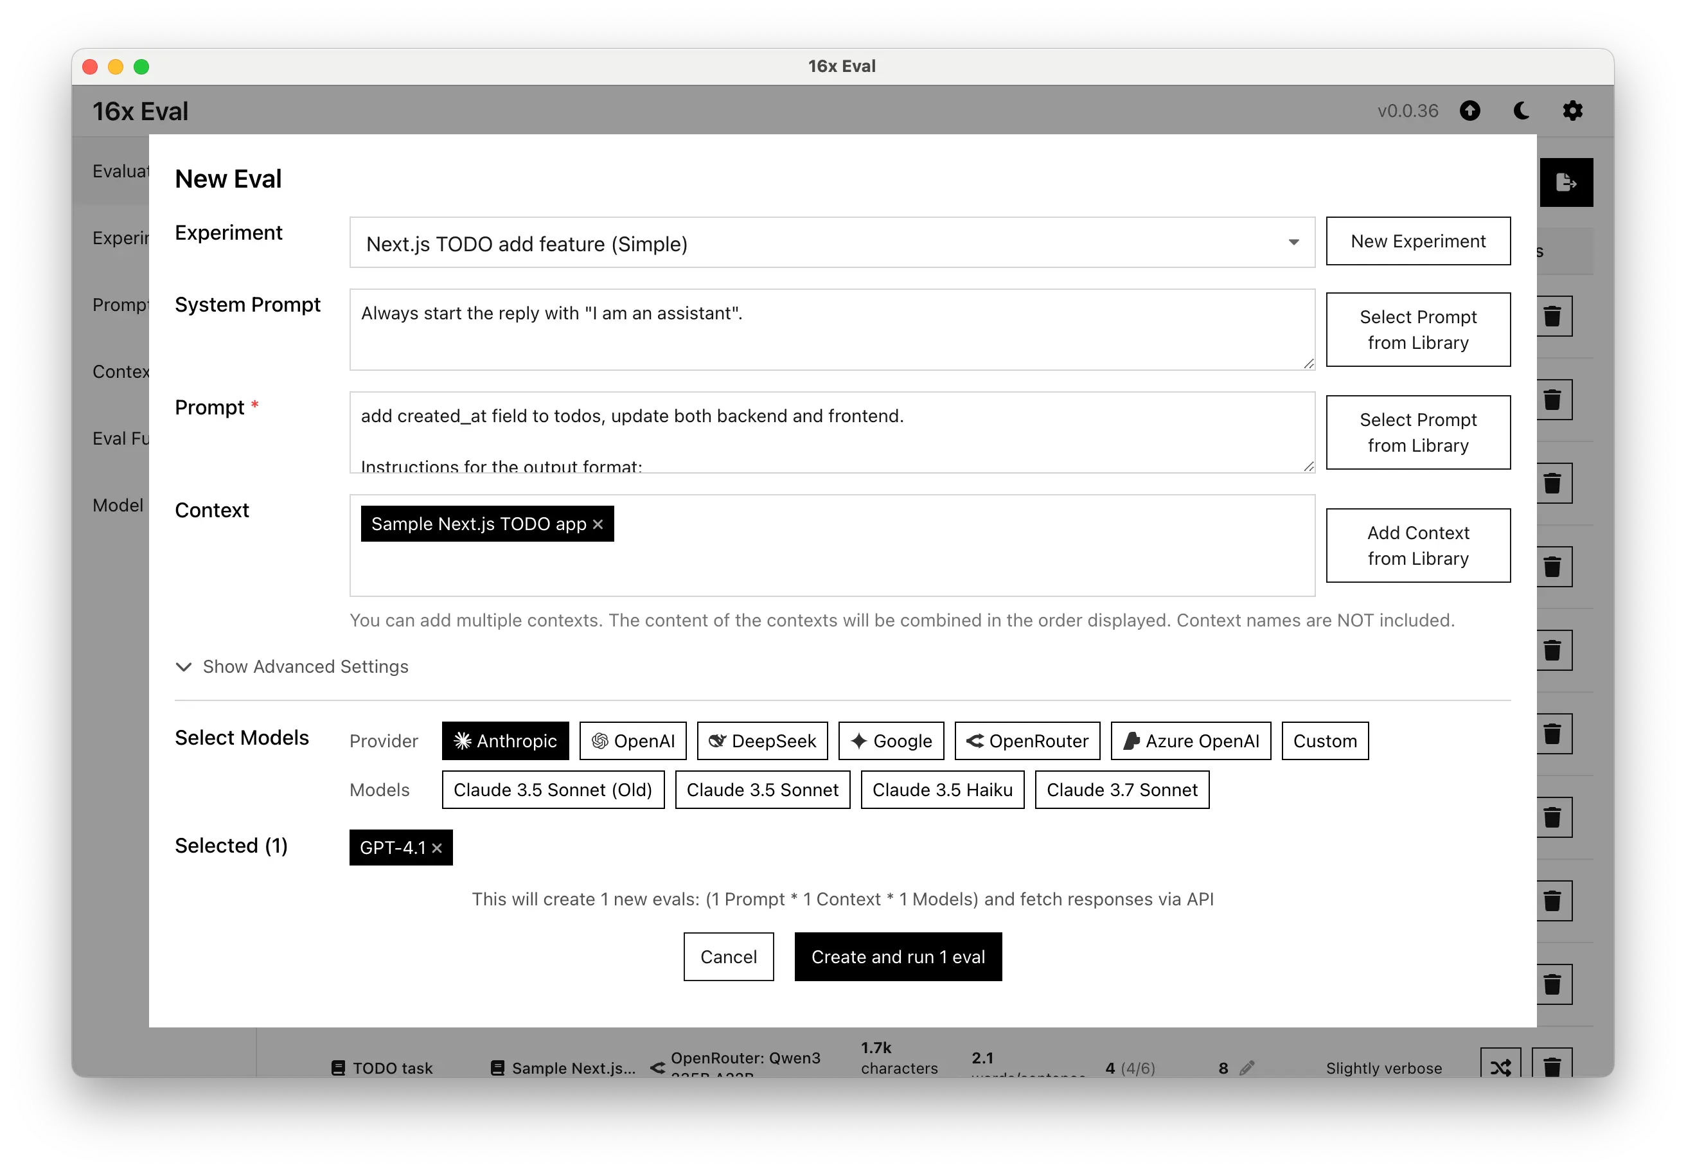The width and height of the screenshot is (1686, 1172).
Task: Click the 1.7k characters value
Action: [x=899, y=1058]
